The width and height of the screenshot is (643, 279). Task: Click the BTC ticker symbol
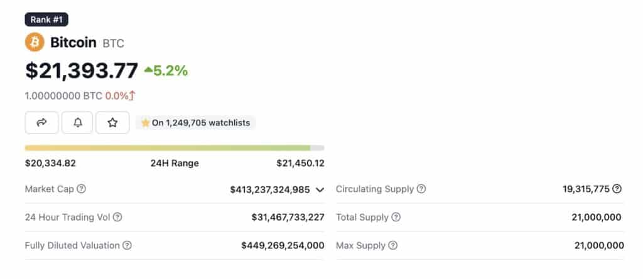click(x=113, y=43)
